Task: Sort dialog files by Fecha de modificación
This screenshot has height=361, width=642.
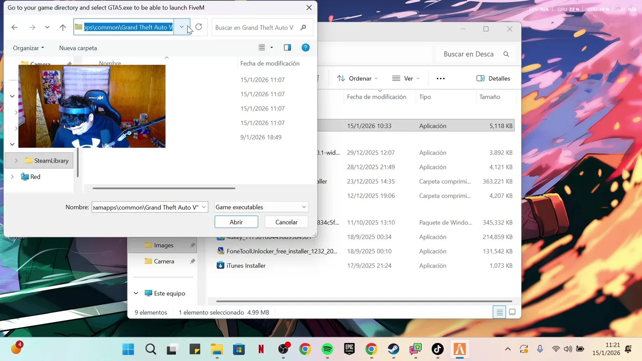Action: [270, 64]
